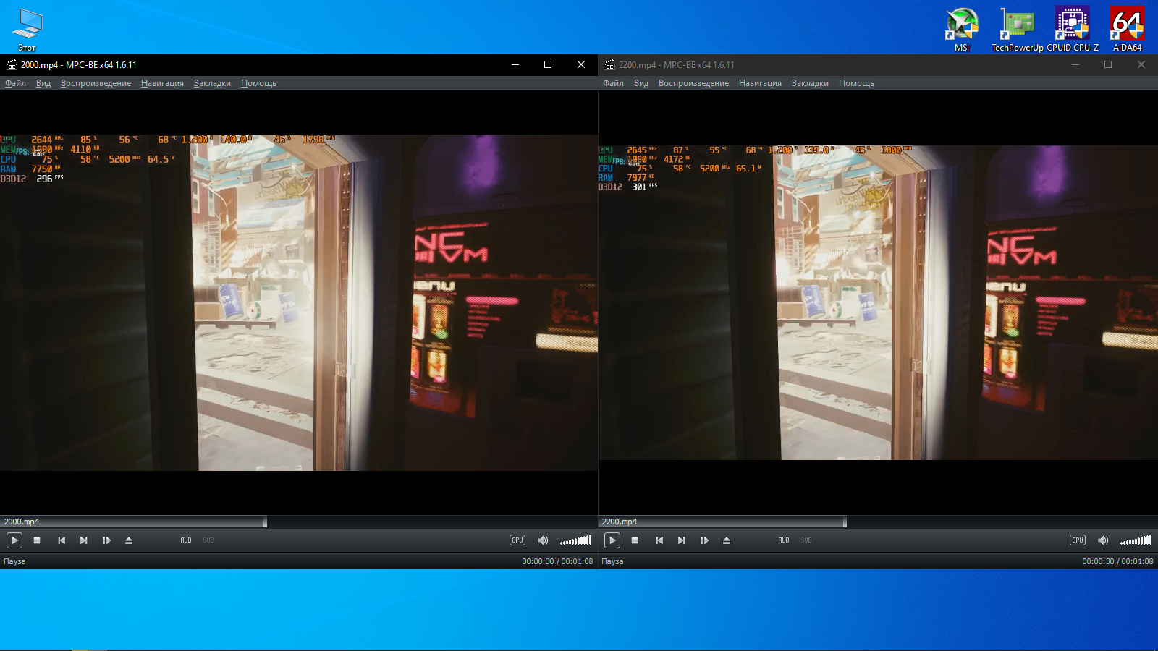Open Вид menu in 2200.mp4 window
1158x651 pixels.
[x=641, y=83]
